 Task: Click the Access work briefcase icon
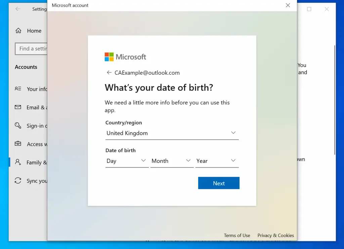point(18,144)
